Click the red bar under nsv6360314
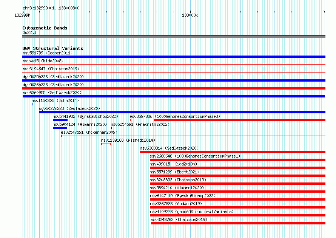The image size is (336, 238). (x=233, y=152)
